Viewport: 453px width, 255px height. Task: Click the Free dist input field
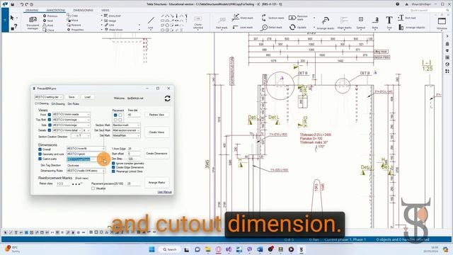134,115
